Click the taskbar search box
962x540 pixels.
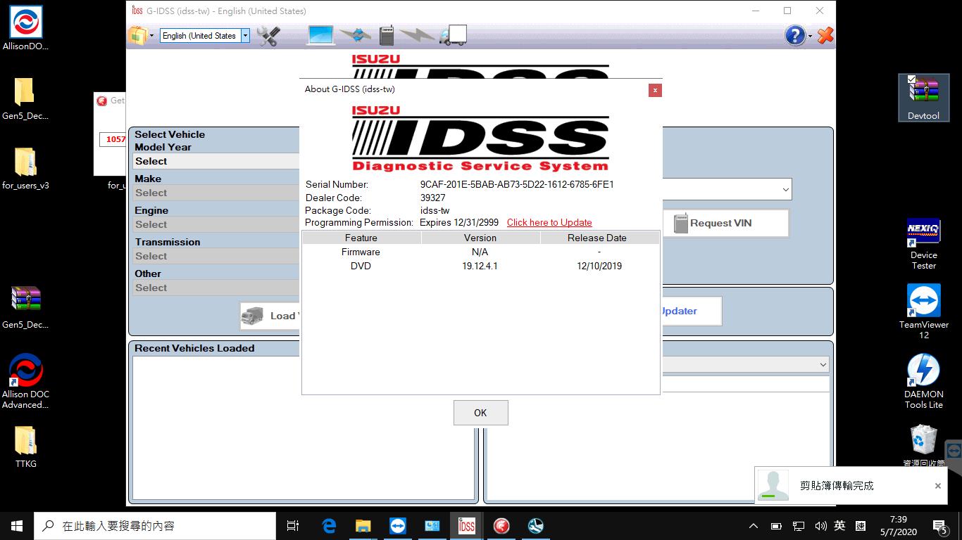pos(155,526)
